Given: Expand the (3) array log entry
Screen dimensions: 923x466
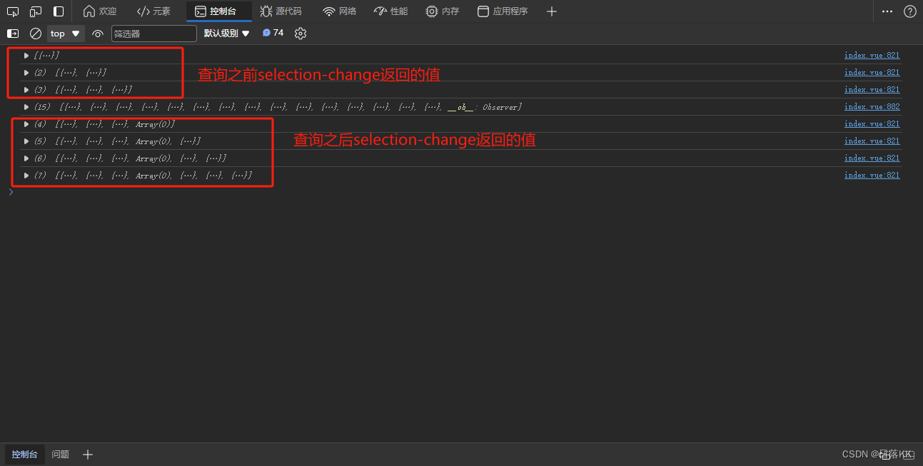Looking at the screenshot, I should coord(26,89).
